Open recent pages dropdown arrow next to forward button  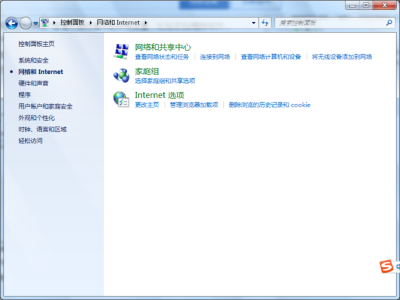point(36,23)
